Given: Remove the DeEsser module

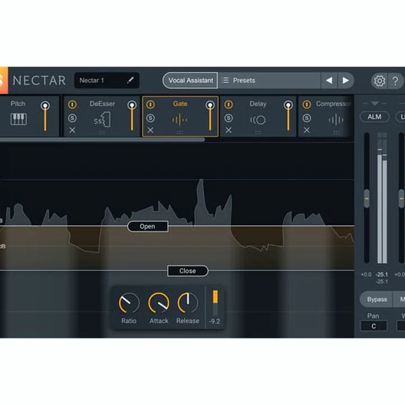Looking at the screenshot, I should (x=73, y=130).
